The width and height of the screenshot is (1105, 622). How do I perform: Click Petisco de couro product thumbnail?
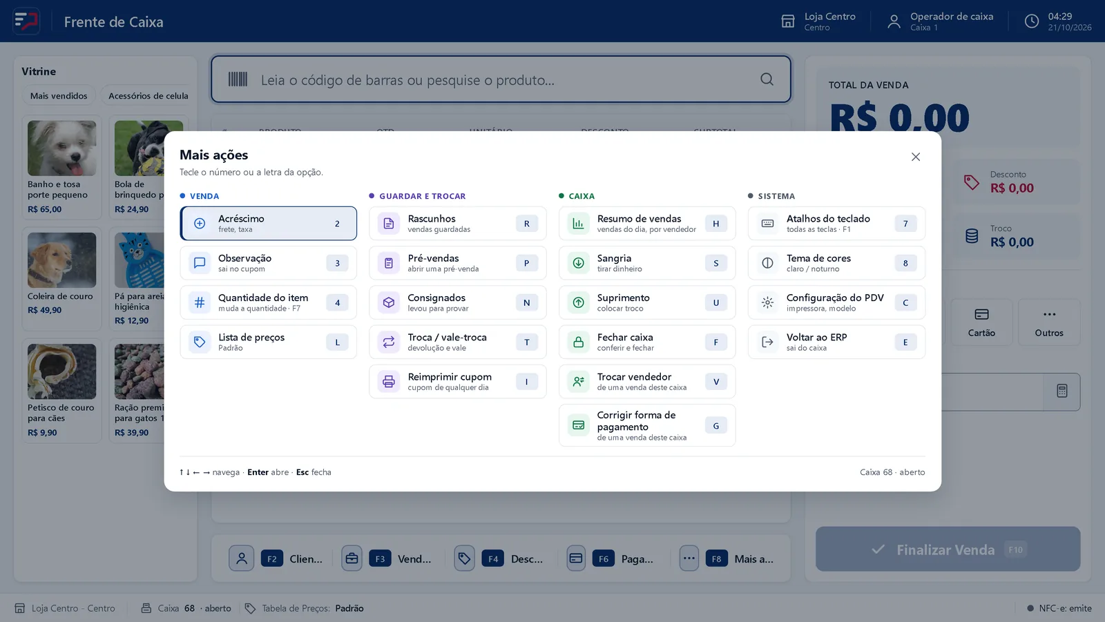coord(62,371)
